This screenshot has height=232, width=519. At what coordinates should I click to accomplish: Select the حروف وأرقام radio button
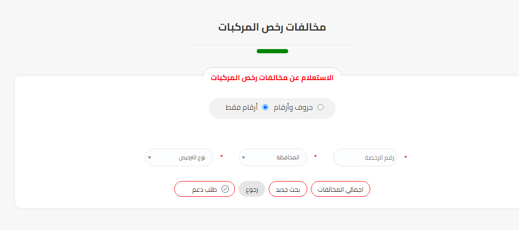coord(320,107)
